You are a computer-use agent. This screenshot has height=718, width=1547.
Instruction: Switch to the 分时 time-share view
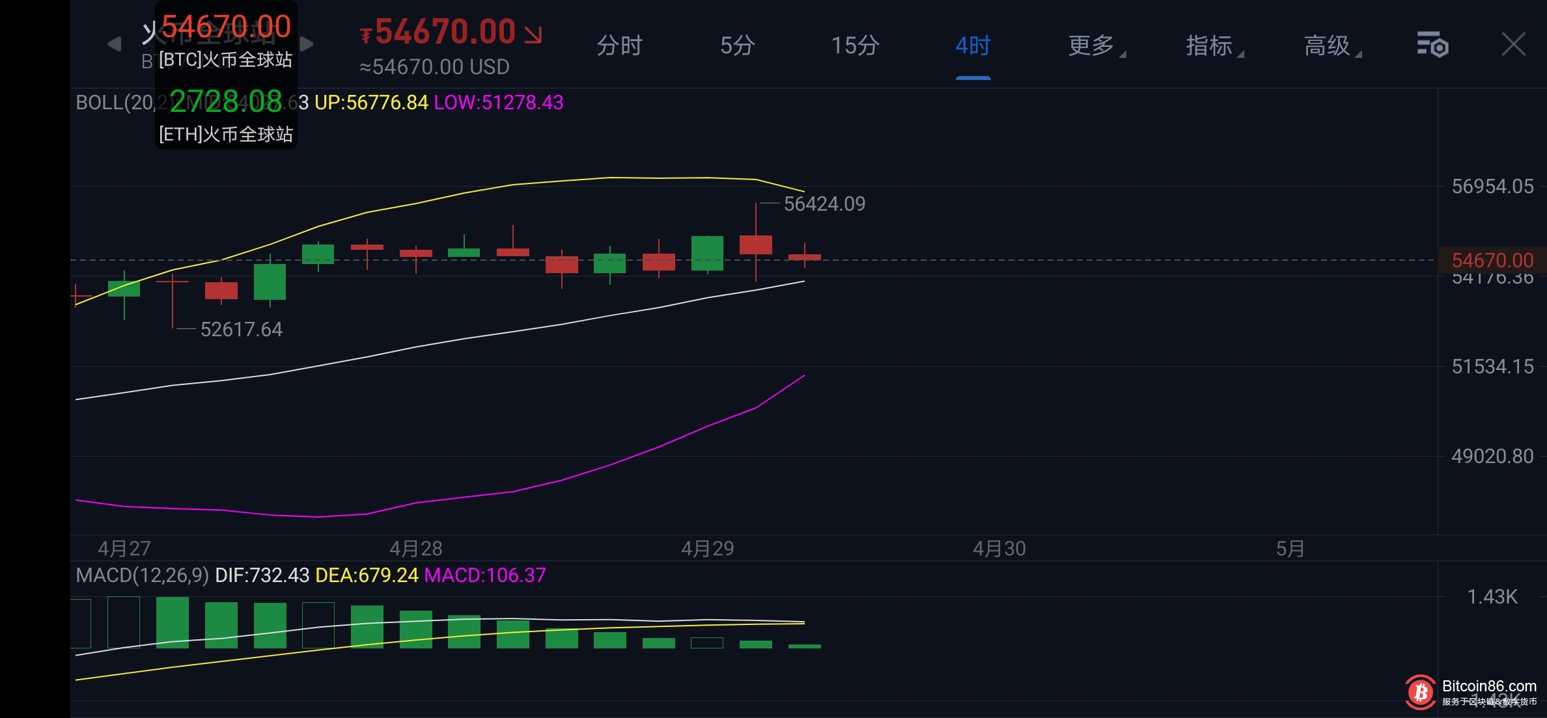[x=619, y=46]
